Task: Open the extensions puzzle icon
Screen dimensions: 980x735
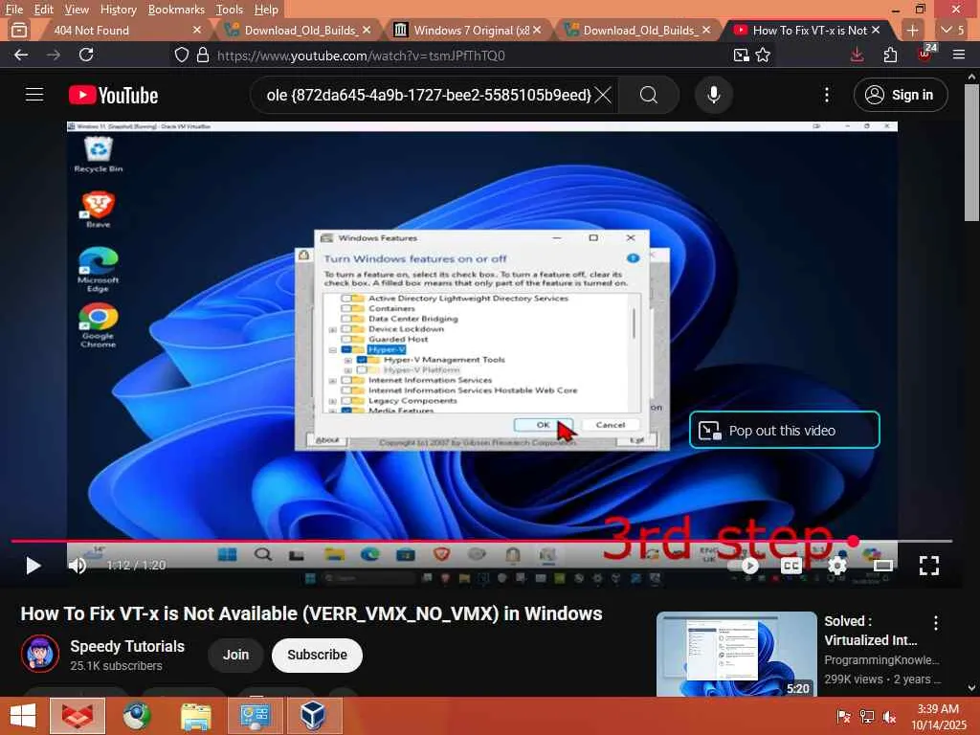Action: (x=890, y=55)
